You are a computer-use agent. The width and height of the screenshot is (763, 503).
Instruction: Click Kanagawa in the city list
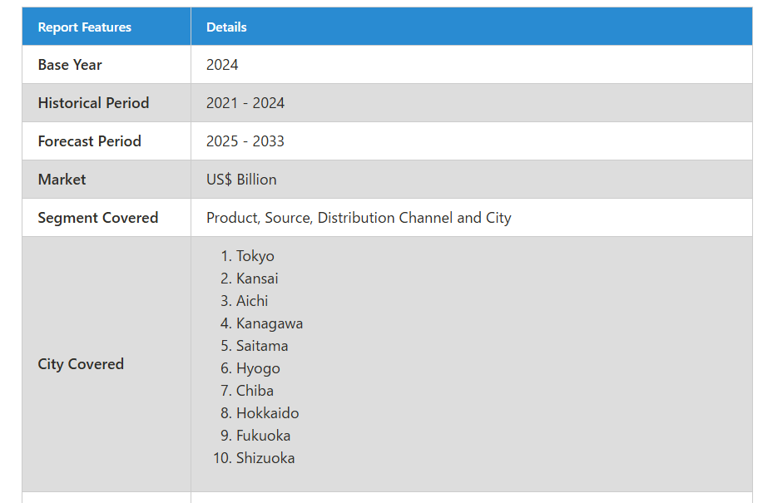coord(270,323)
